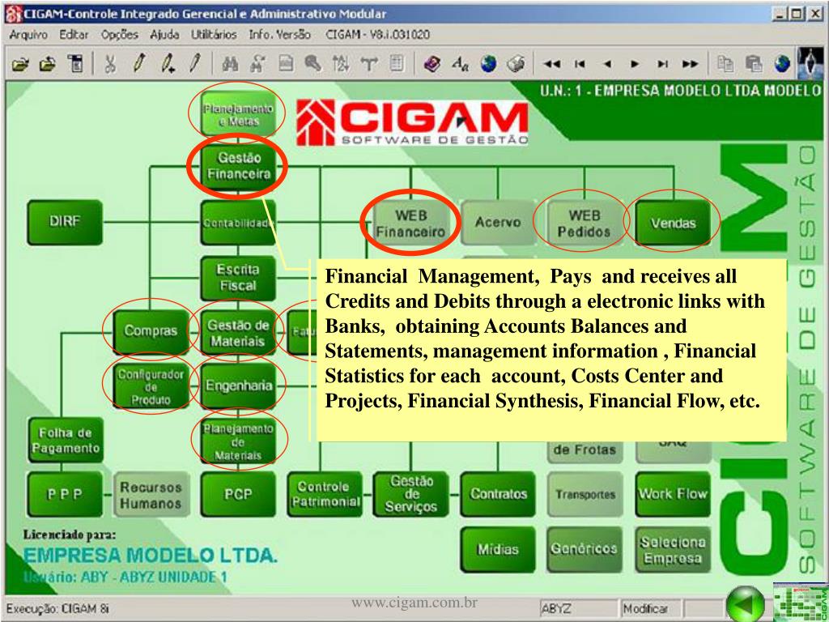Click the open folder toolbar icon
The width and height of the screenshot is (829, 622).
pyautogui.click(x=20, y=65)
